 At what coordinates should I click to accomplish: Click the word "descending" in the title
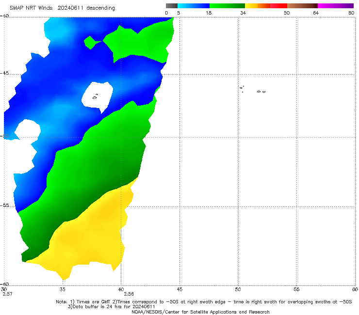[x=100, y=8]
